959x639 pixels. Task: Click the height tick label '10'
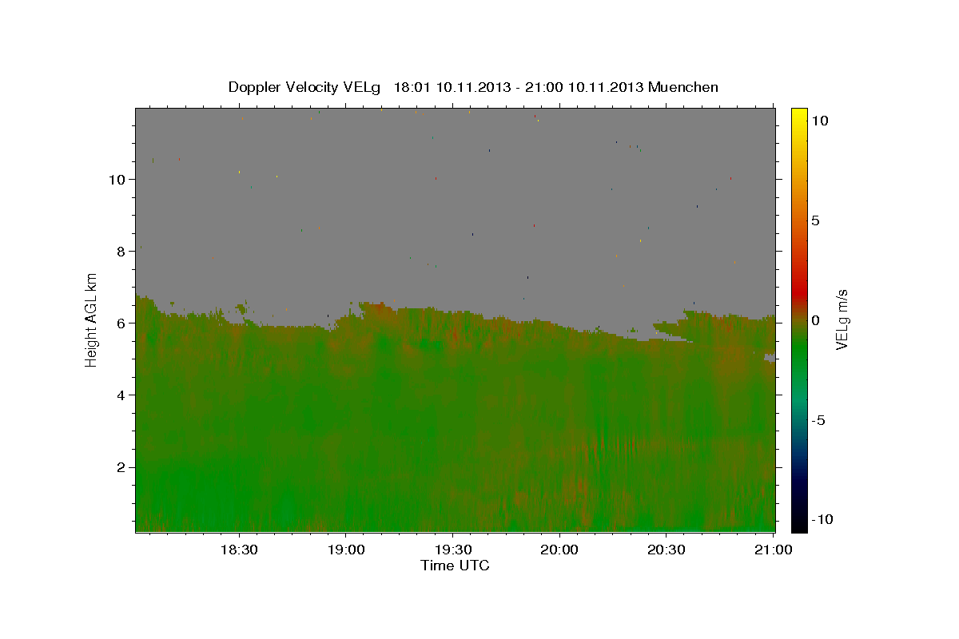117,179
